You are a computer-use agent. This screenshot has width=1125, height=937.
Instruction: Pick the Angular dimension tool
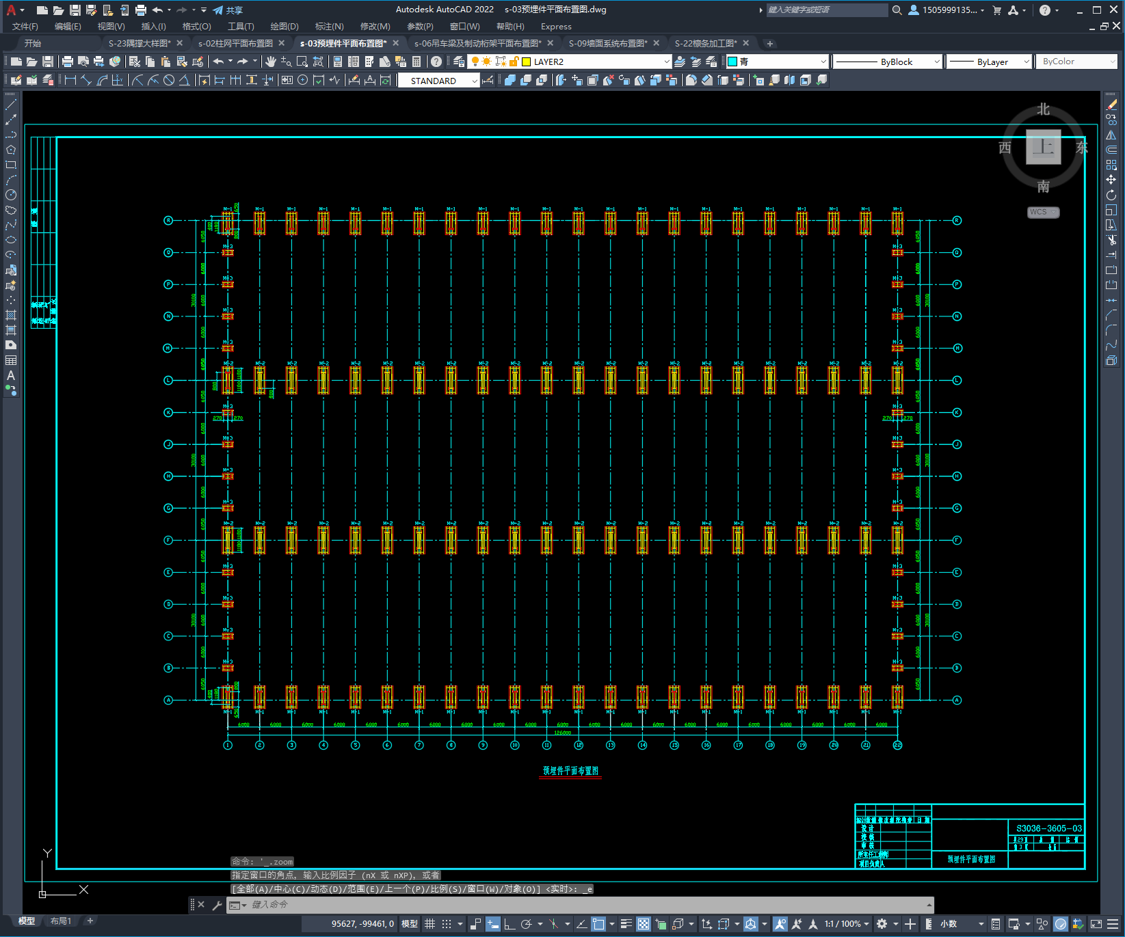[184, 80]
